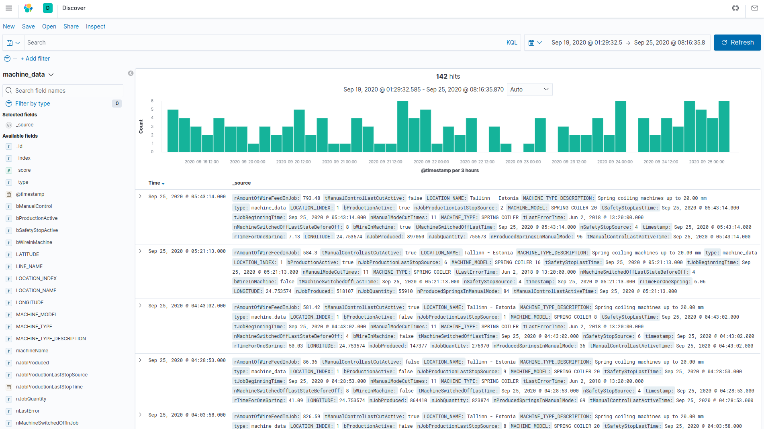Select the nJobQuantity field
This screenshot has width=764, height=429.
(x=31, y=399)
